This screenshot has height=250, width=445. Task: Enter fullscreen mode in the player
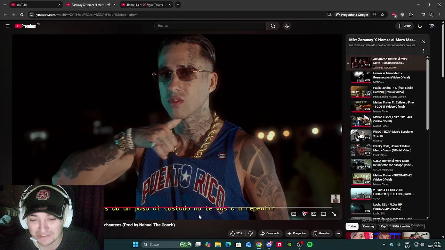tap(334, 214)
